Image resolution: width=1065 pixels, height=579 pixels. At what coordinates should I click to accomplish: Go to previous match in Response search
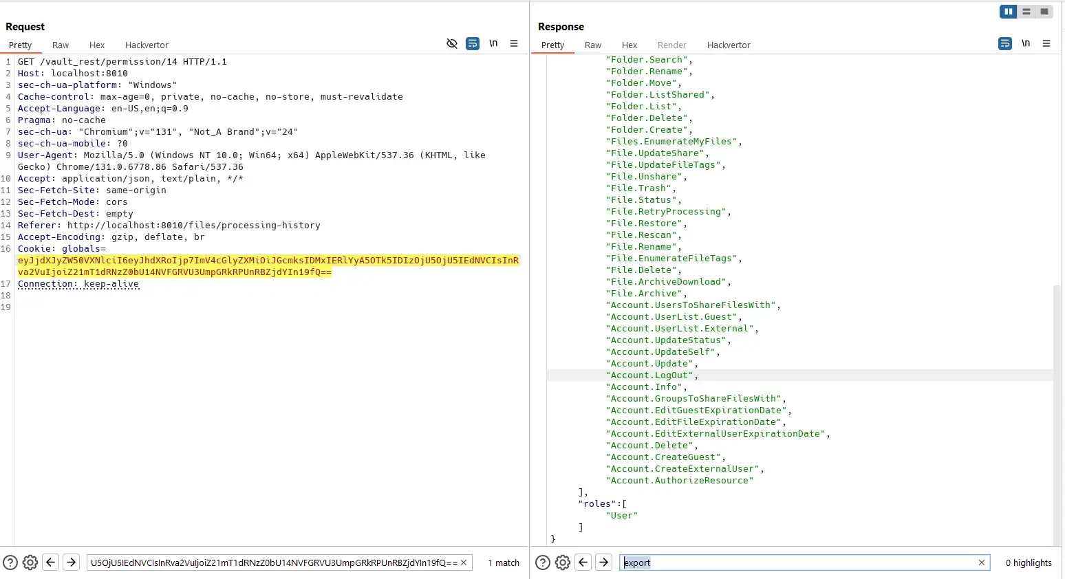[x=583, y=562]
